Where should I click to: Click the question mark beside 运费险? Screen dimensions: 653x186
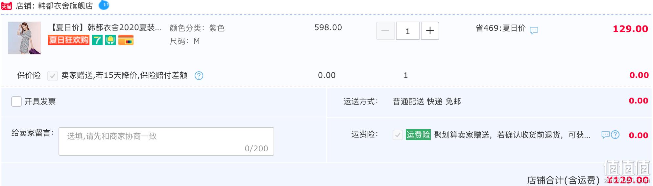pos(615,135)
